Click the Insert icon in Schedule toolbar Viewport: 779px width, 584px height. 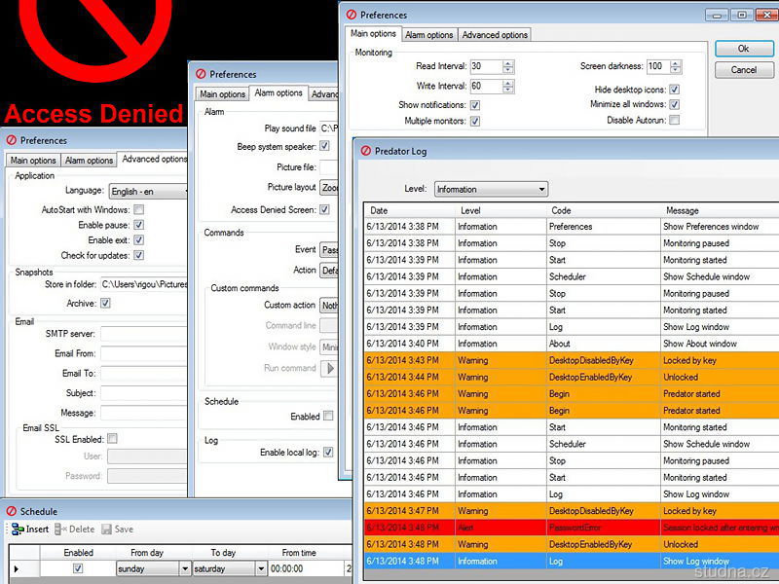18,529
